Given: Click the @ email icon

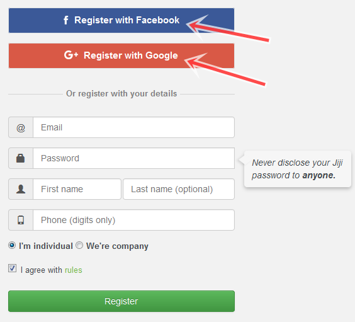Looking at the screenshot, I should pos(21,128).
